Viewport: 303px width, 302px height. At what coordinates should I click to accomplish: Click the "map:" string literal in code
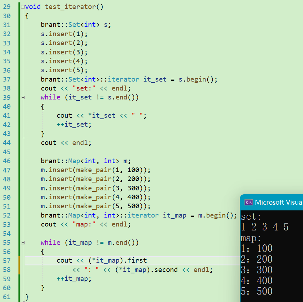point(84,224)
